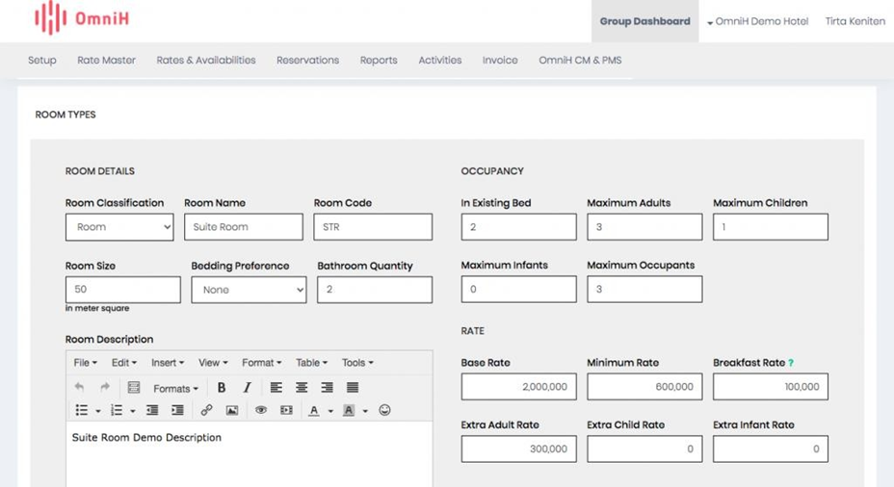Image resolution: width=894 pixels, height=487 pixels.
Task: Open the editor Edit menu
Action: (124, 363)
